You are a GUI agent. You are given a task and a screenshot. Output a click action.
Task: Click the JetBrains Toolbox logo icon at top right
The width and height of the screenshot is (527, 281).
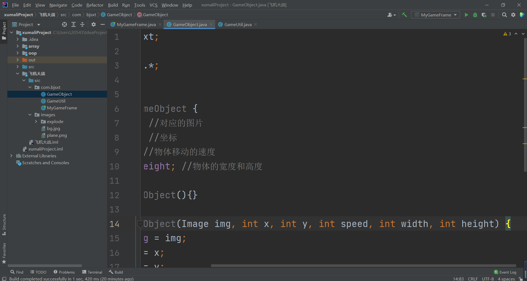pos(522,15)
